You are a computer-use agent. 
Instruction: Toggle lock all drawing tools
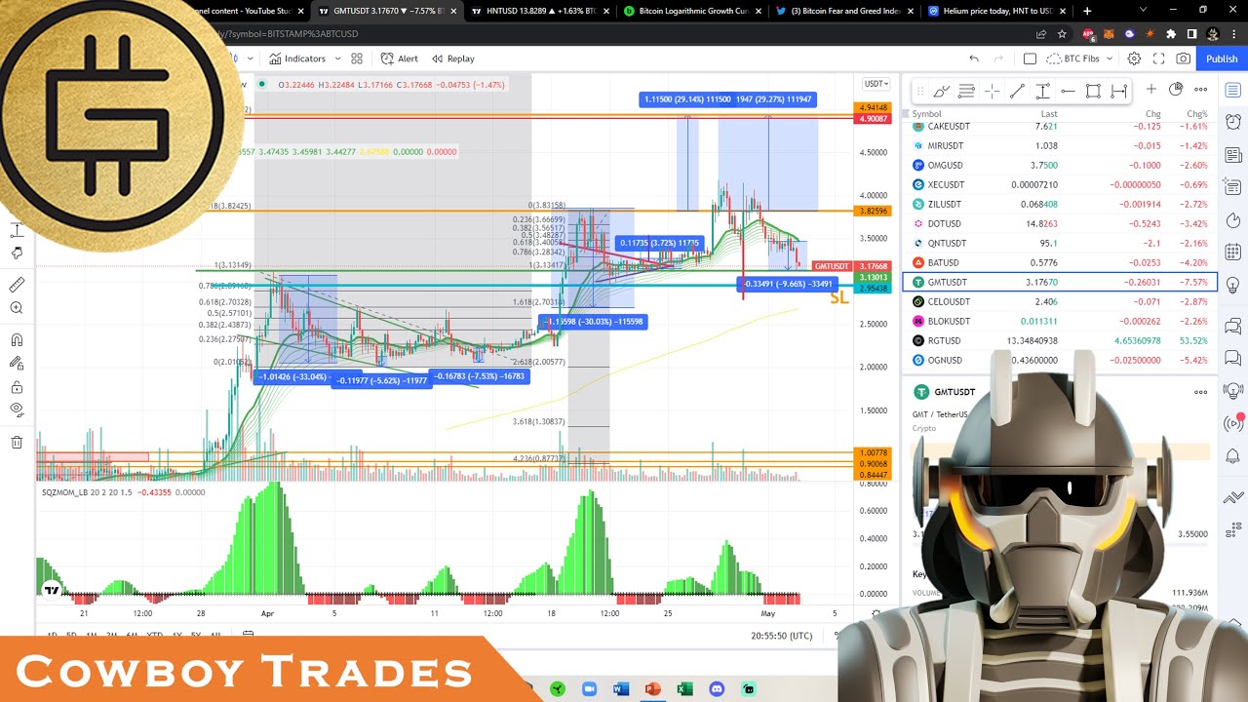(17, 387)
